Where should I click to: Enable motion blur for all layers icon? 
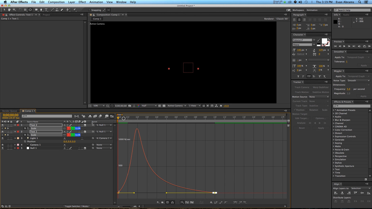click(x=101, y=116)
